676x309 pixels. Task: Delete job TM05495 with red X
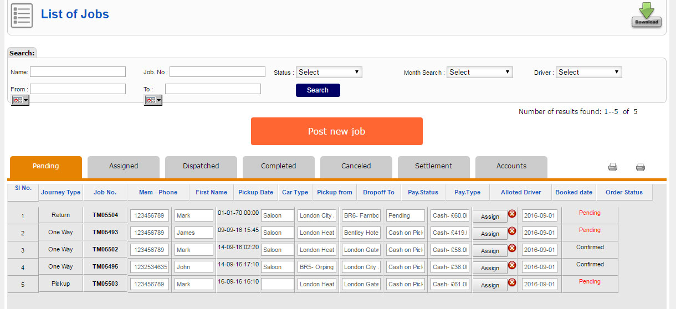[x=512, y=265]
